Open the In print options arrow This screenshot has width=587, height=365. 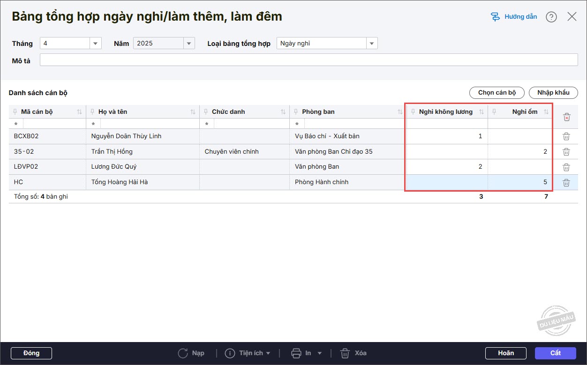coord(320,353)
